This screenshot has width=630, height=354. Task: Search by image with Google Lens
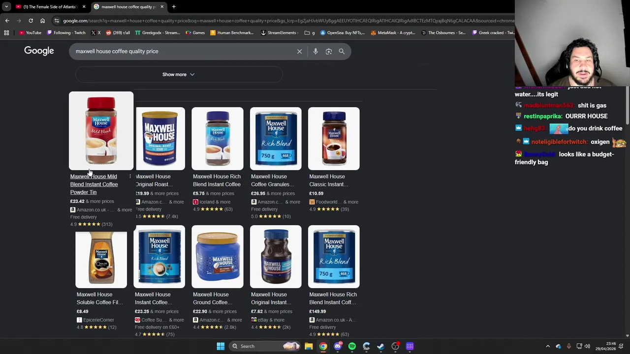(x=329, y=51)
